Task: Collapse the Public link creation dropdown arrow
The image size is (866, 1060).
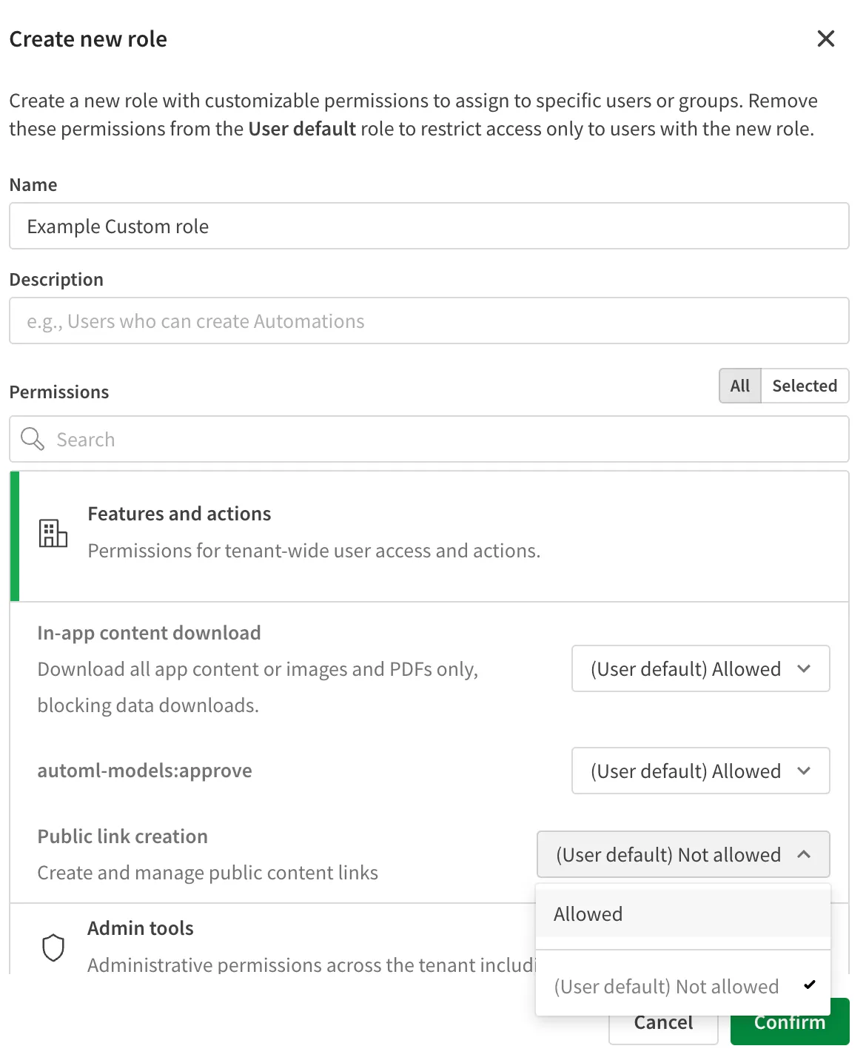Action: tap(804, 855)
